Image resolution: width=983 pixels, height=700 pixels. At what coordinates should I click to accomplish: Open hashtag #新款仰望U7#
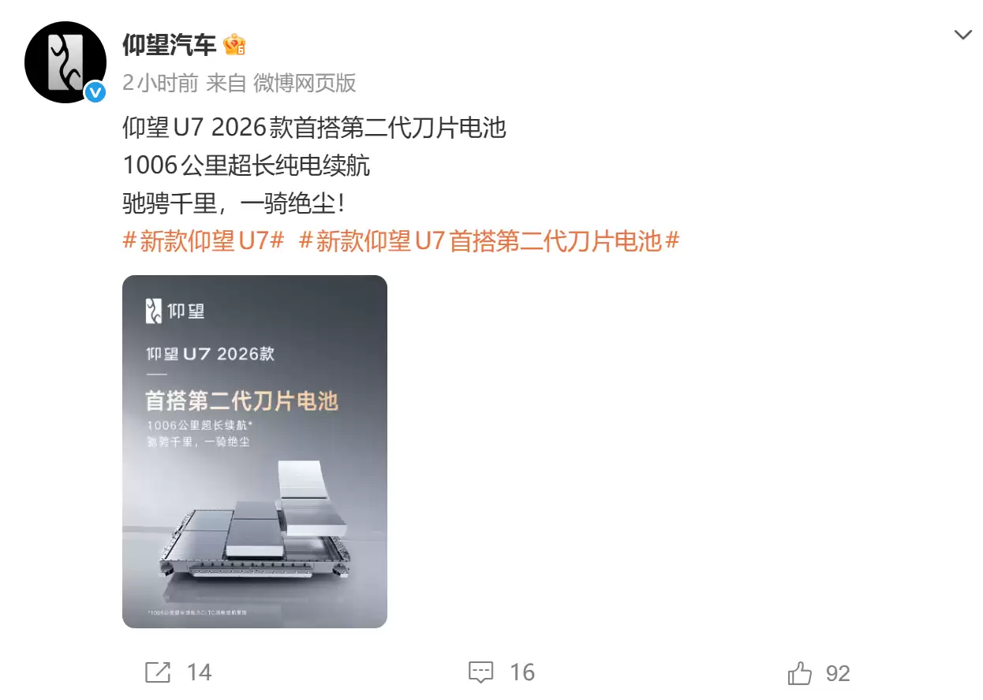coord(204,241)
